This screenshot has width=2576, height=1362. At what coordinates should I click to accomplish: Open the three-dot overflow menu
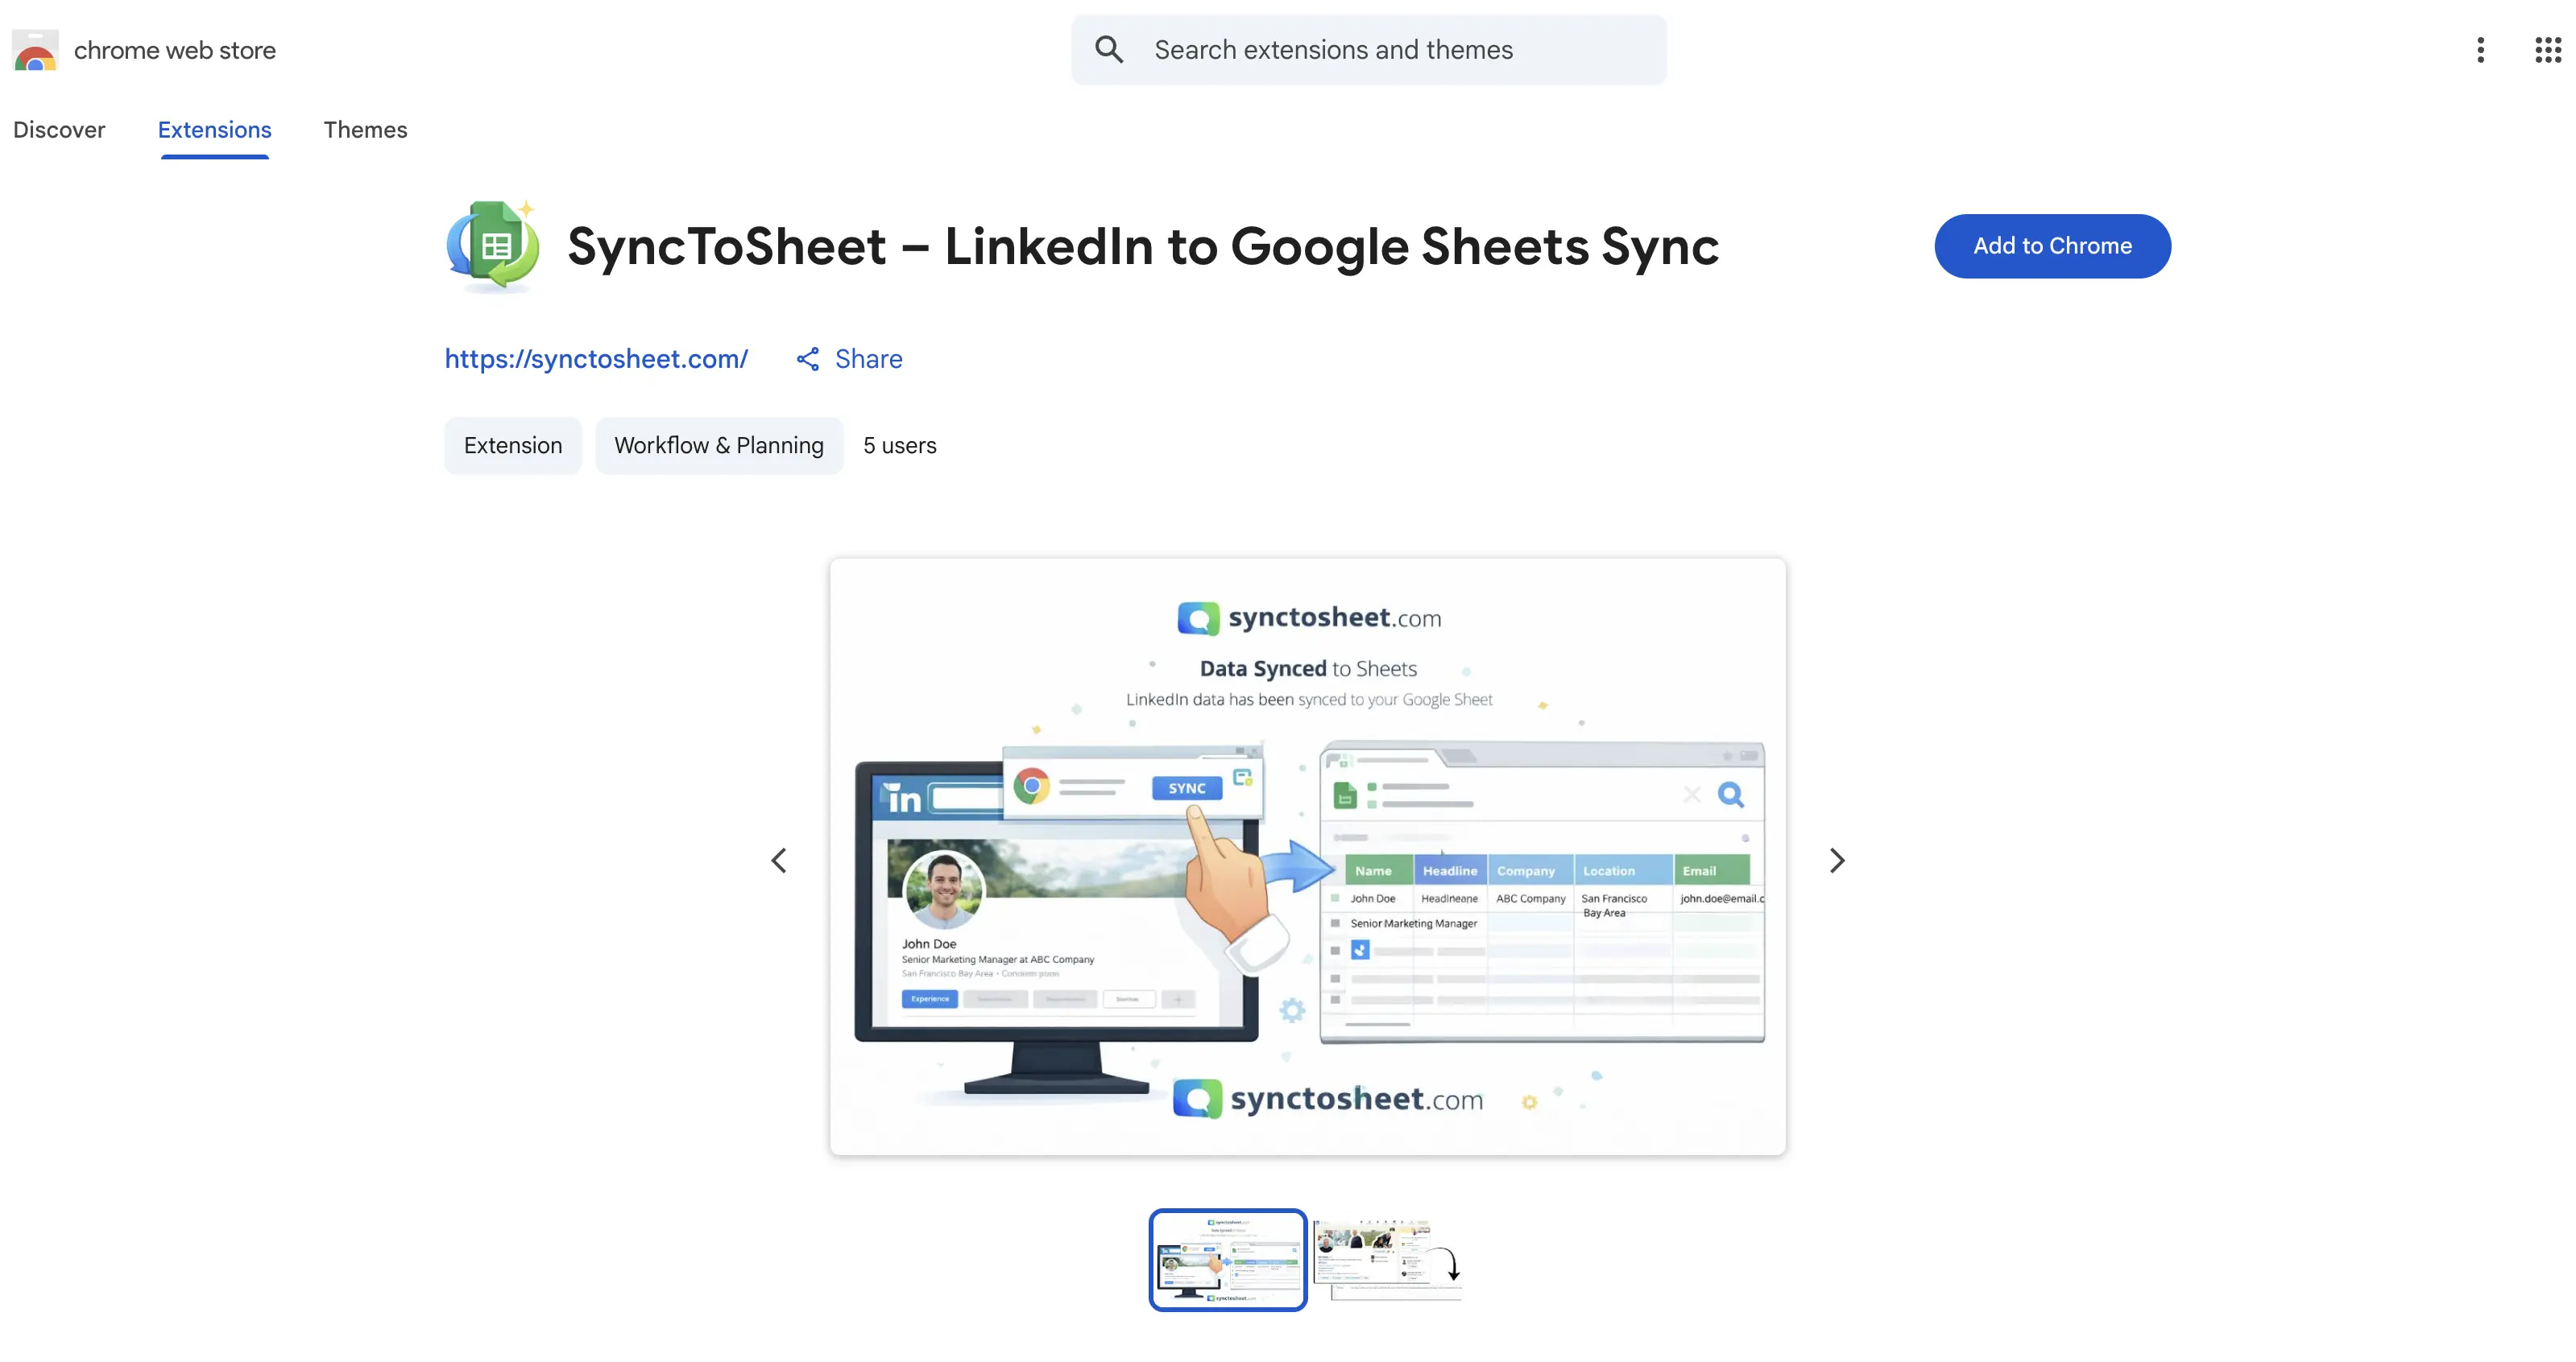[x=2481, y=49]
